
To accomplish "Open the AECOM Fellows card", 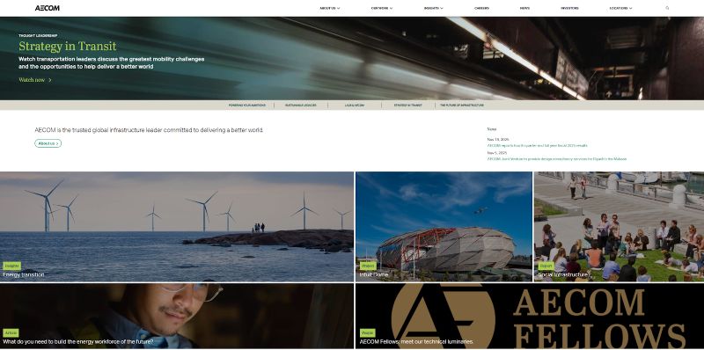I will pyautogui.click(x=530, y=316).
